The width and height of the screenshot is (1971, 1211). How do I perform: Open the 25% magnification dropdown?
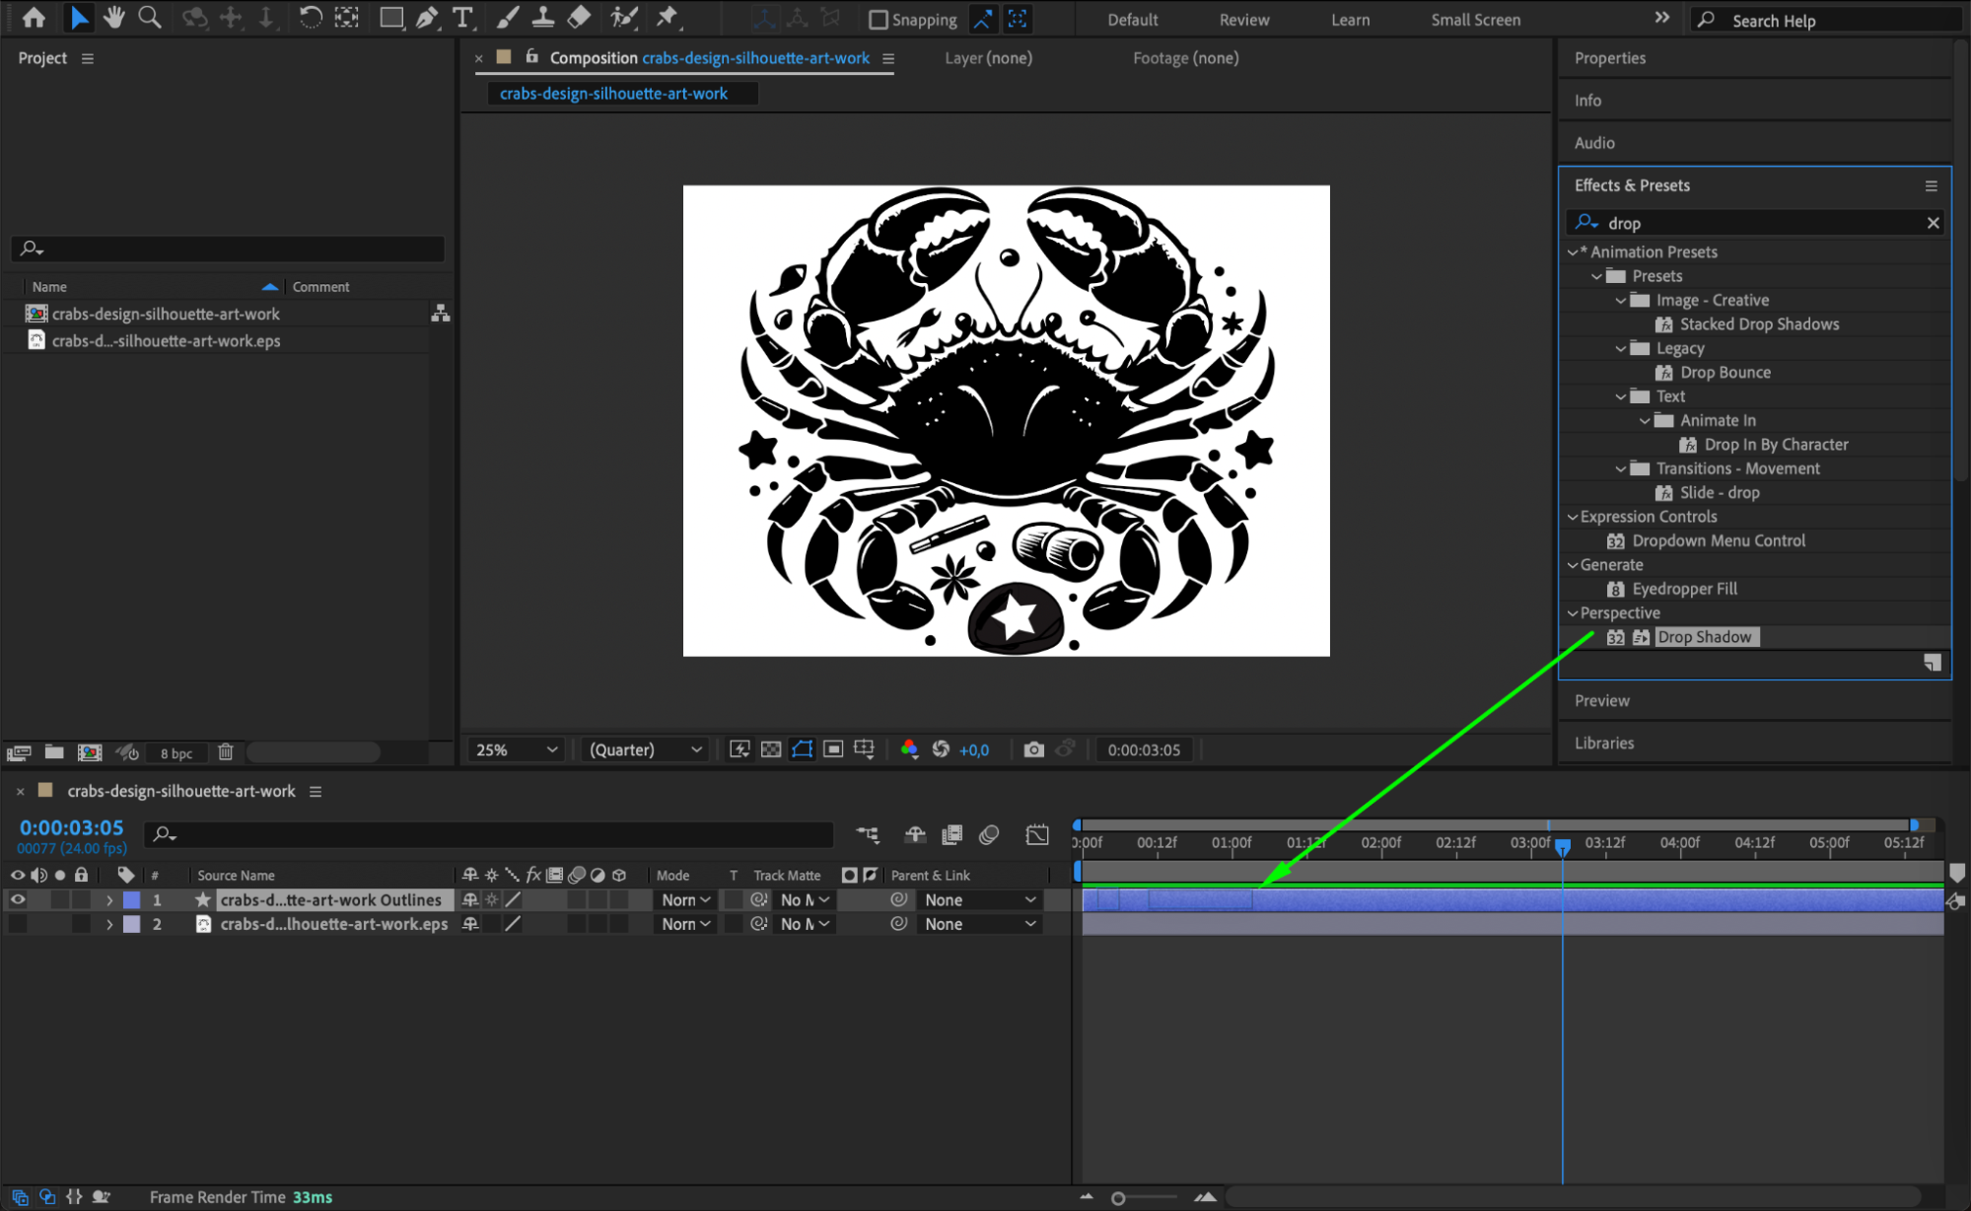517,749
